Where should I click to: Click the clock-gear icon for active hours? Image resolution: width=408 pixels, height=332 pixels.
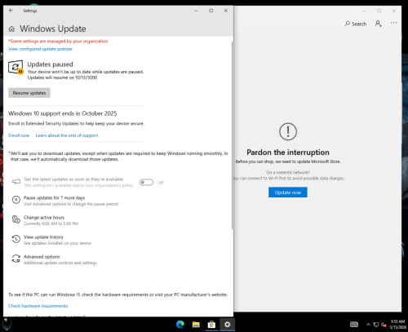click(x=16, y=219)
